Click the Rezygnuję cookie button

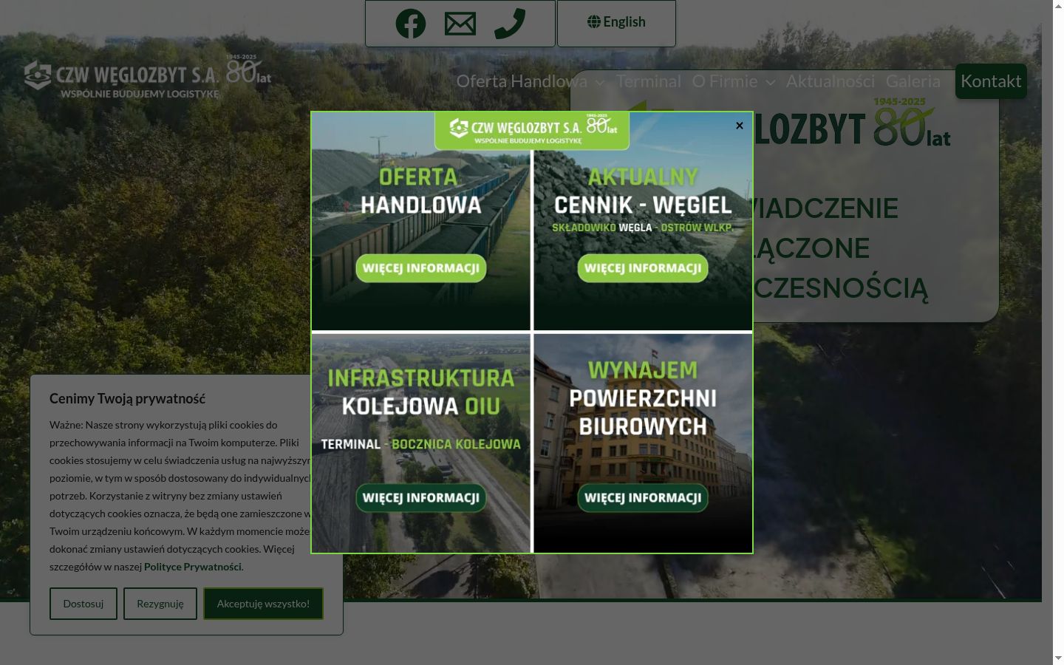160,604
